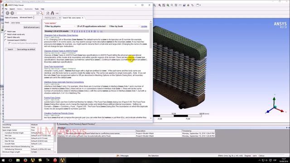The height and width of the screenshot is (163, 290).
Task: Open the red taskbar application icon
Action: click(55, 160)
